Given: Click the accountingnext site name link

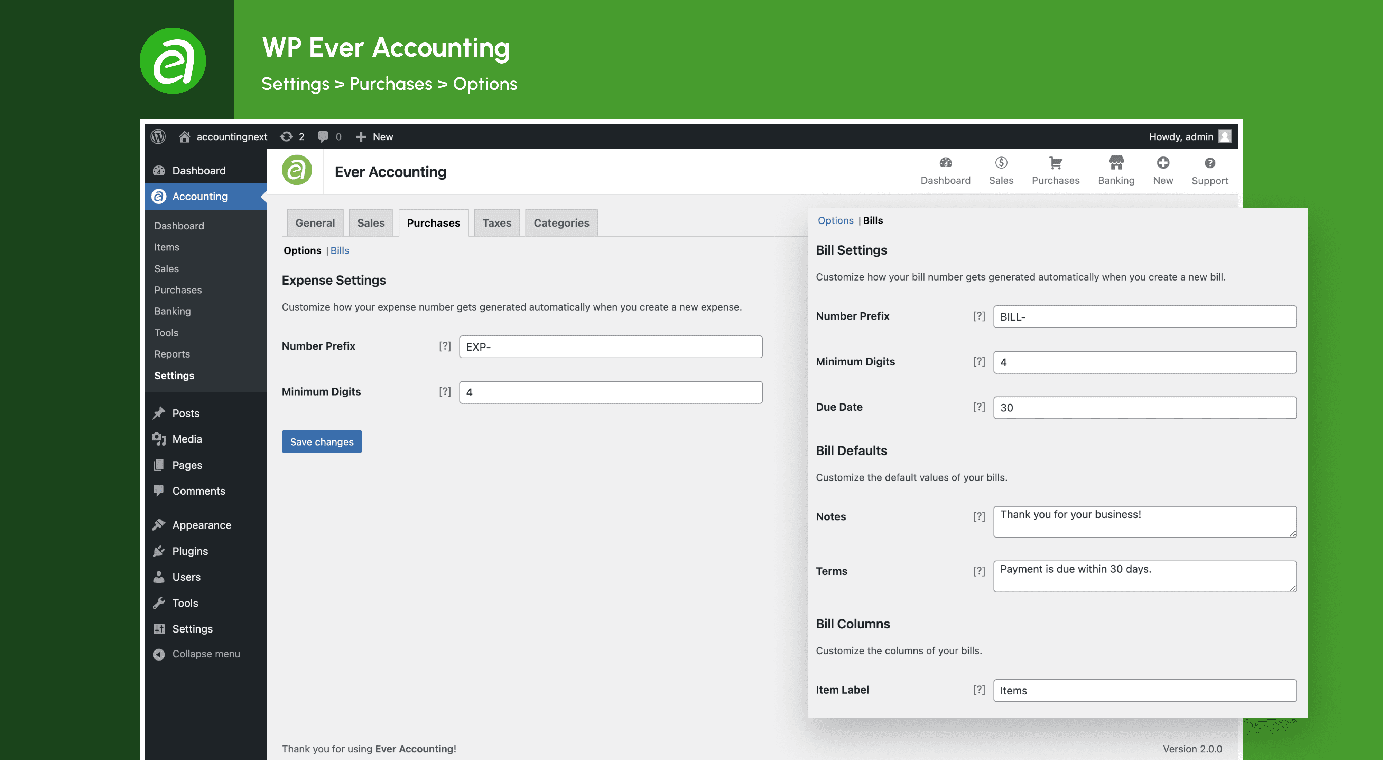Looking at the screenshot, I should tap(231, 137).
